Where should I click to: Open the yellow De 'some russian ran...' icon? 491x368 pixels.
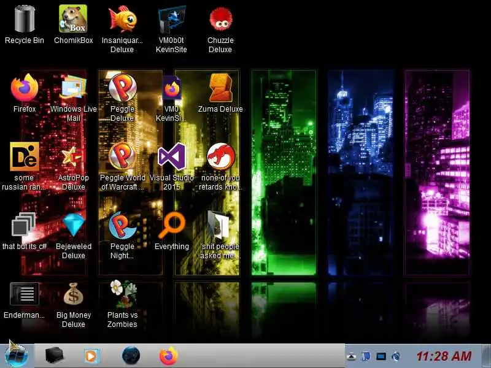tap(25, 156)
